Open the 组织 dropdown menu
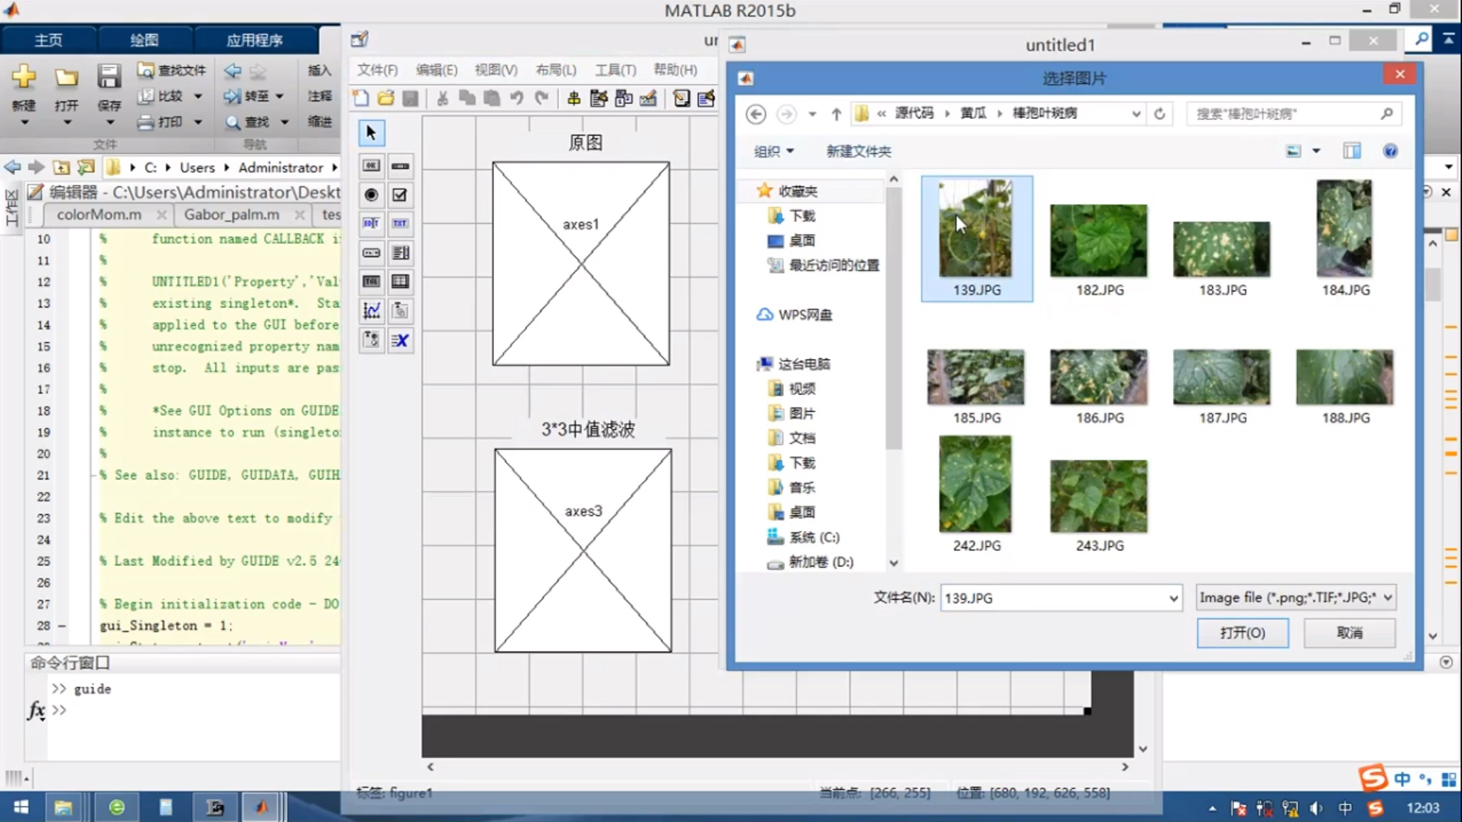Image resolution: width=1462 pixels, height=822 pixels. (x=773, y=151)
